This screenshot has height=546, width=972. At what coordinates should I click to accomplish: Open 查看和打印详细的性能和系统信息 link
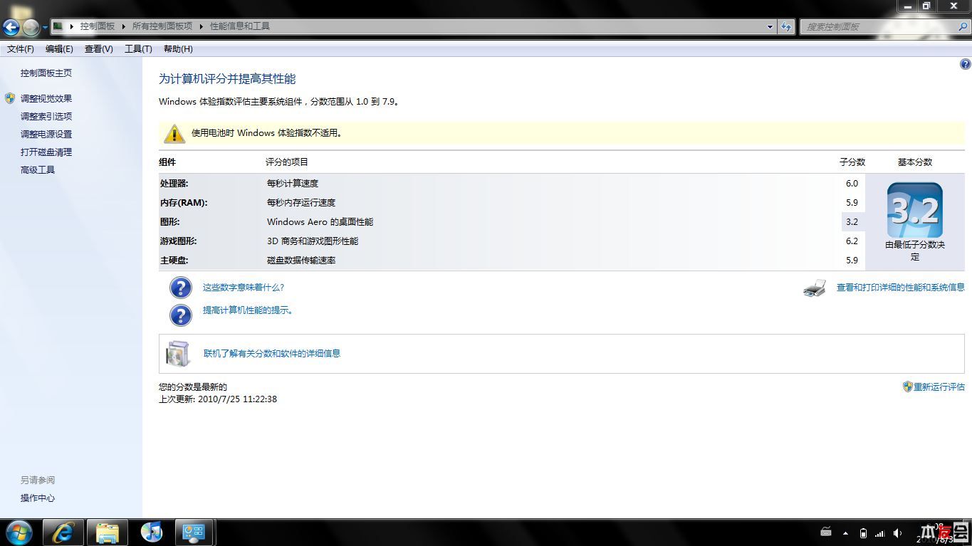[901, 288]
